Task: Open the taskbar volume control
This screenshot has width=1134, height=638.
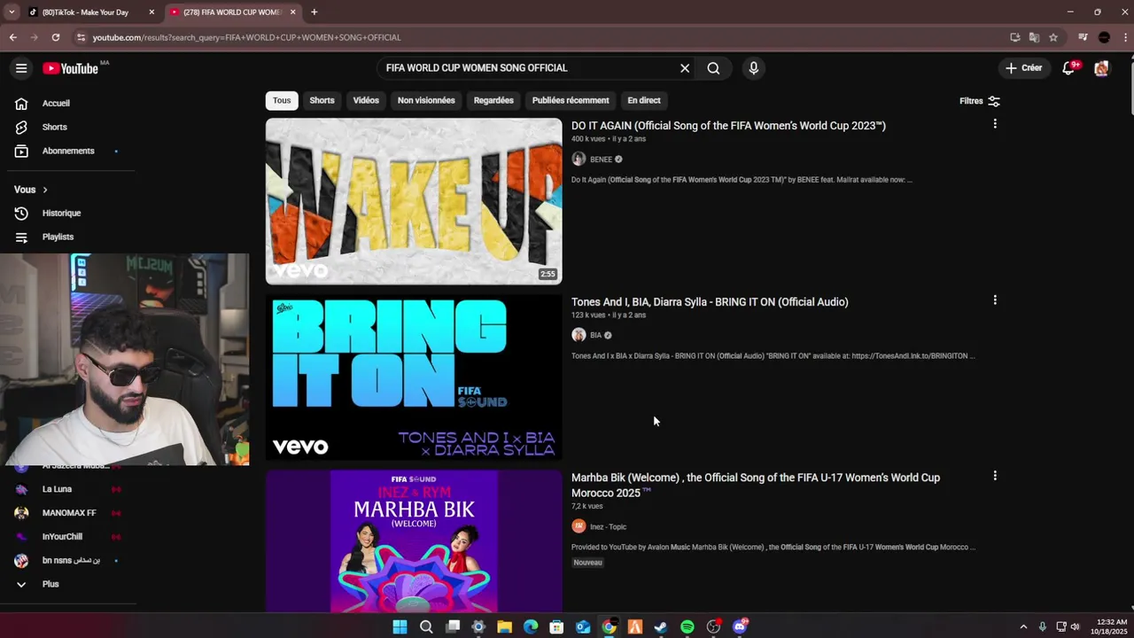Action: (1076, 627)
